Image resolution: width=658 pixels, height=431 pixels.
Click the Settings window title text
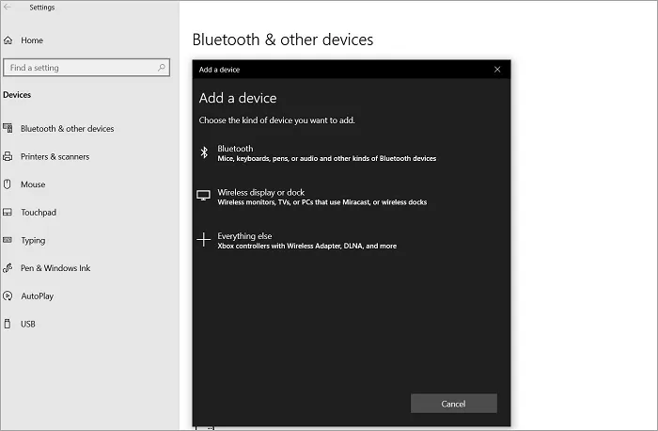pos(42,8)
